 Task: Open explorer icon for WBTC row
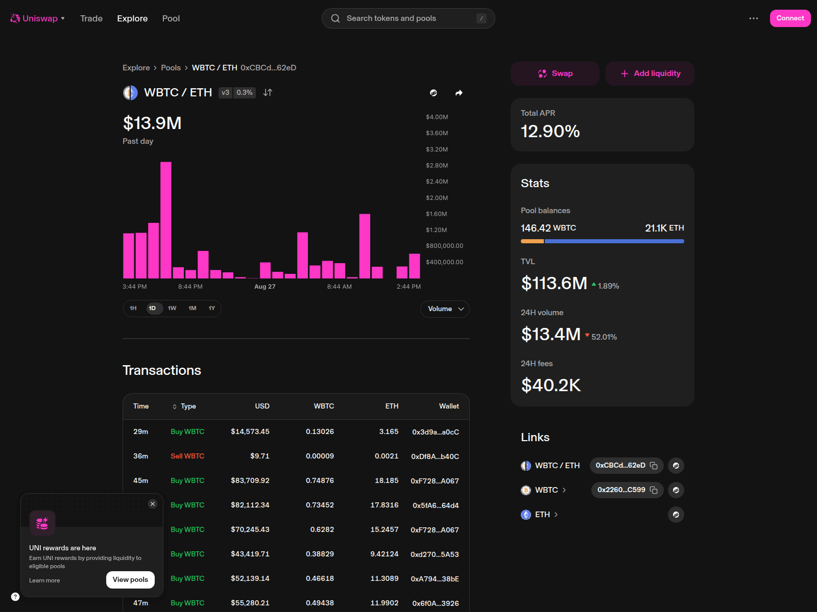click(676, 490)
